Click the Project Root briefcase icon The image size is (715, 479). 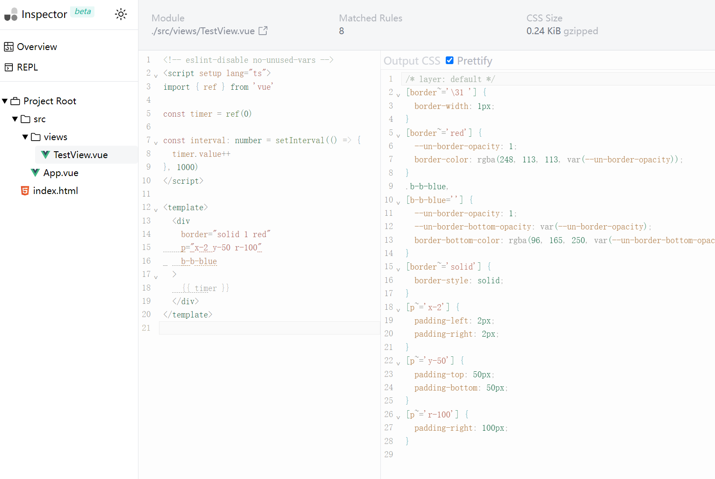[x=15, y=101]
